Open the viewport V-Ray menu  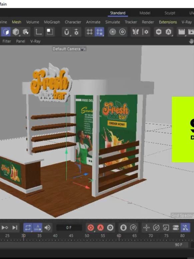click(x=35, y=41)
